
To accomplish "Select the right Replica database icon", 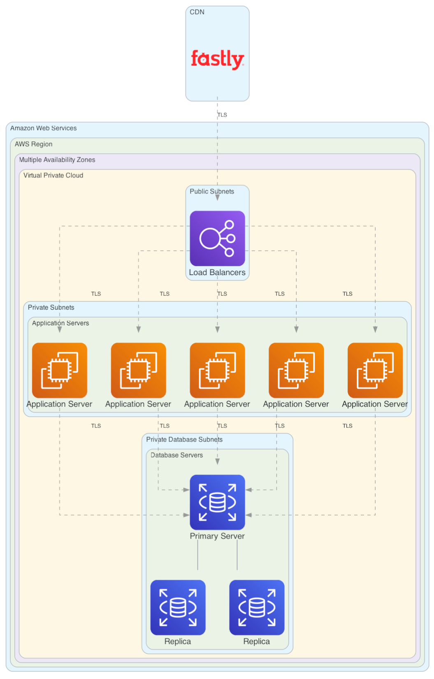I will click(257, 607).
